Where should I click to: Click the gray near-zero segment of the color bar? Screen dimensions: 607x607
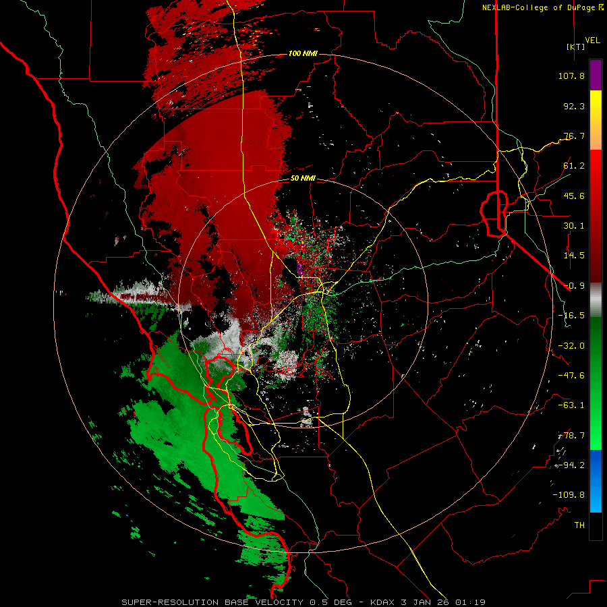point(596,300)
